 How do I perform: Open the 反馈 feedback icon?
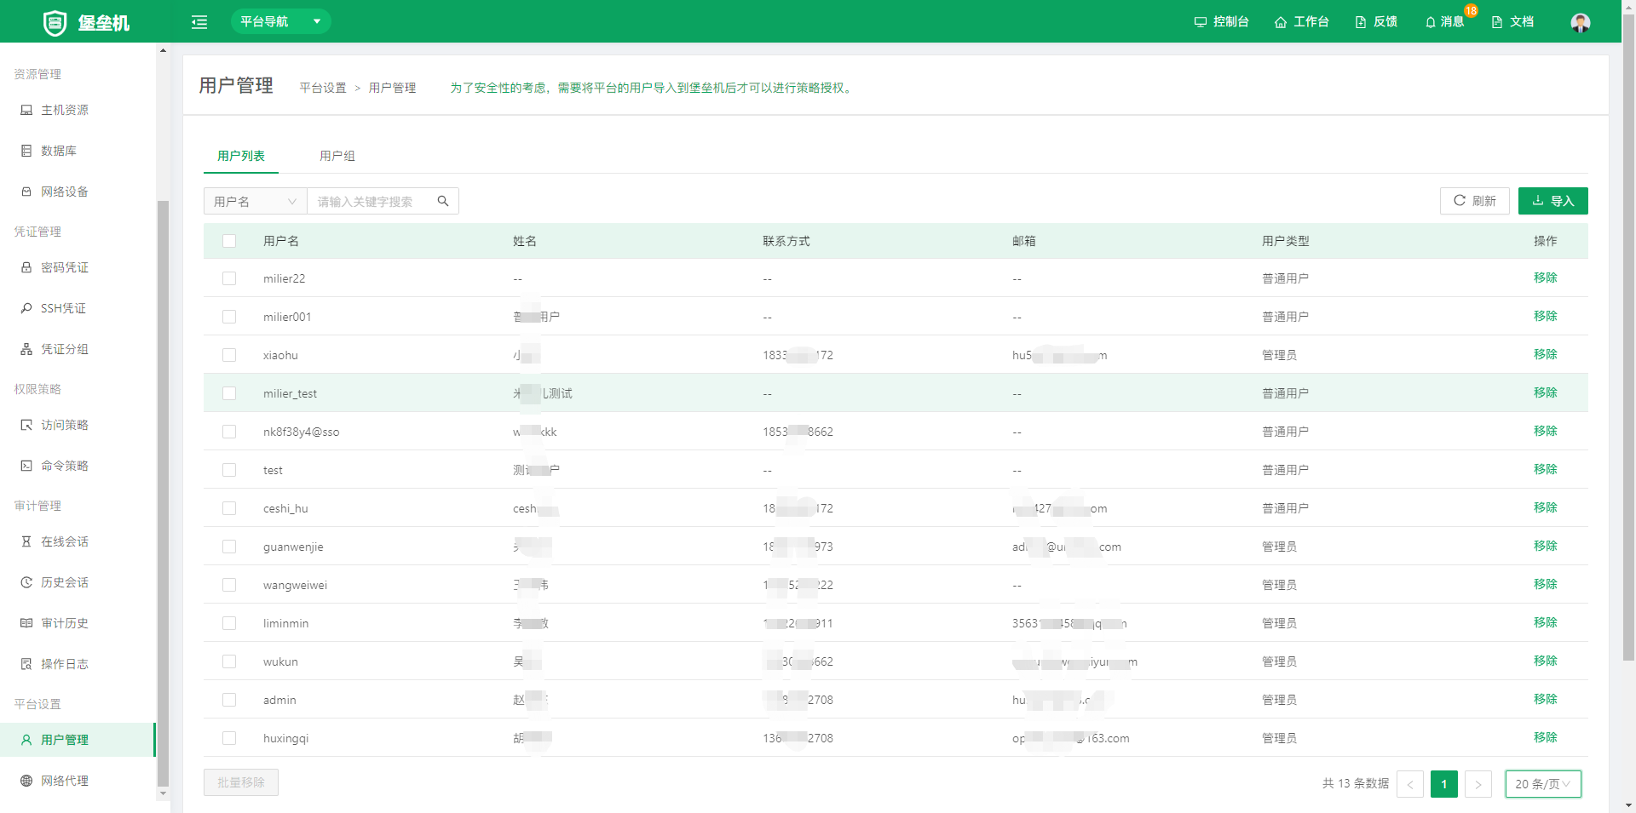[x=1361, y=22]
